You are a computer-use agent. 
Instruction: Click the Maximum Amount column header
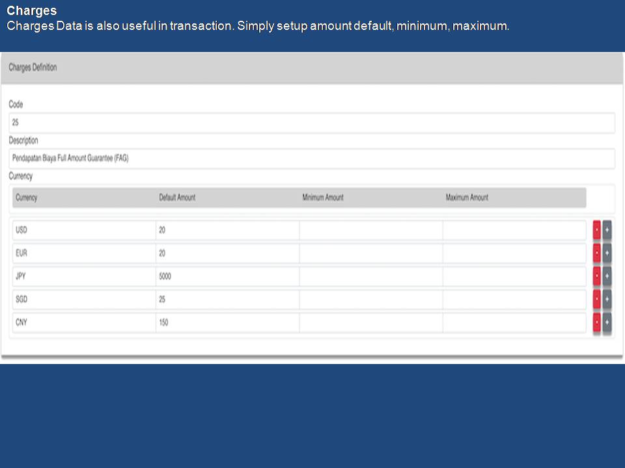tap(467, 198)
